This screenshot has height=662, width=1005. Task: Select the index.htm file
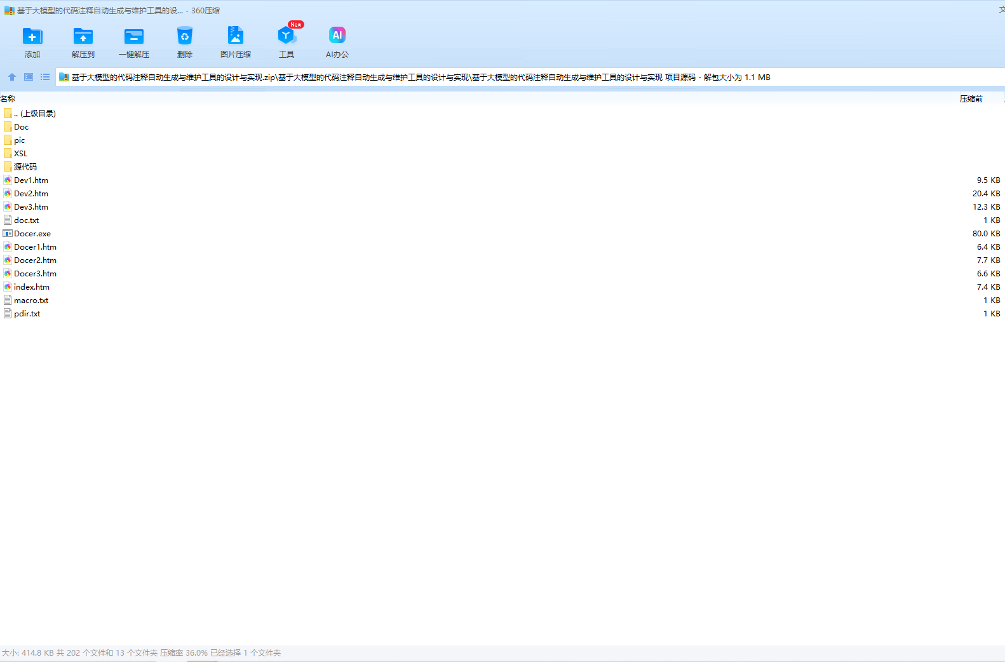(x=31, y=287)
